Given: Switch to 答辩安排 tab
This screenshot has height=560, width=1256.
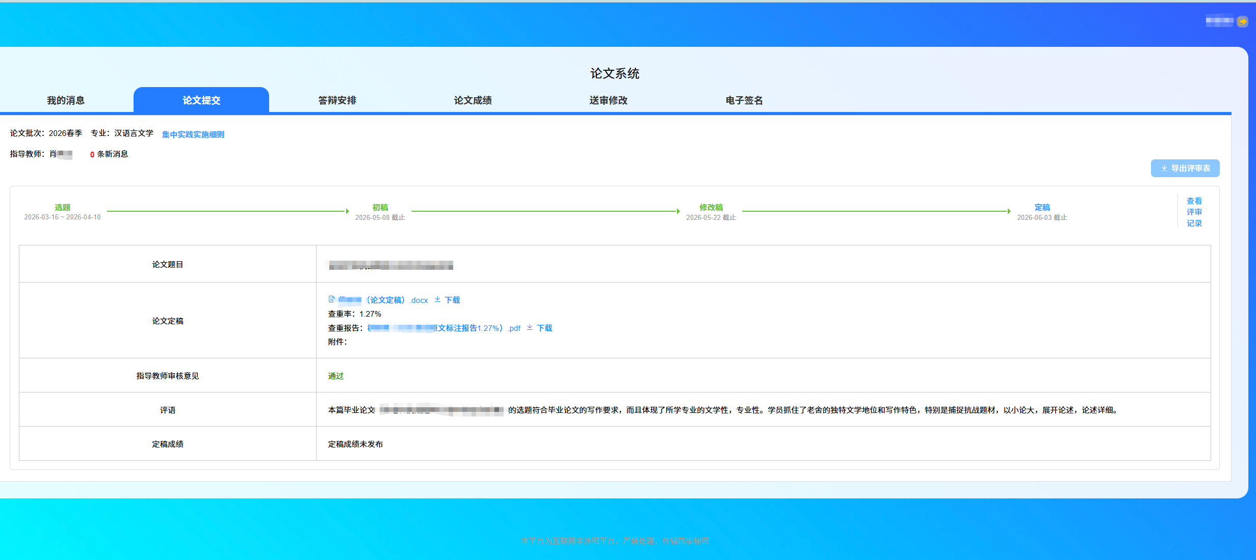Looking at the screenshot, I should pos(337,100).
